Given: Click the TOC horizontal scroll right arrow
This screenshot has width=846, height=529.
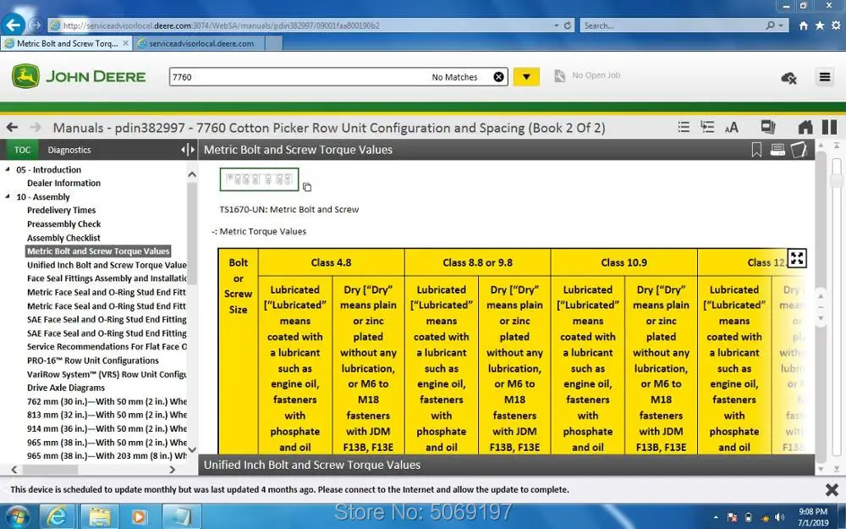Looking at the screenshot, I should coord(172,470).
